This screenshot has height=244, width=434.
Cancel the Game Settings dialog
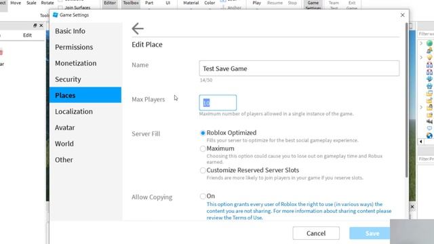click(316, 233)
